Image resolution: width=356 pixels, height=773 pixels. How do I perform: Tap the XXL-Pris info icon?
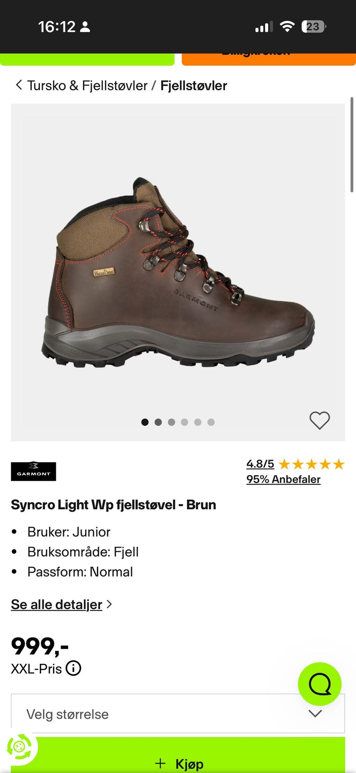[x=73, y=668]
